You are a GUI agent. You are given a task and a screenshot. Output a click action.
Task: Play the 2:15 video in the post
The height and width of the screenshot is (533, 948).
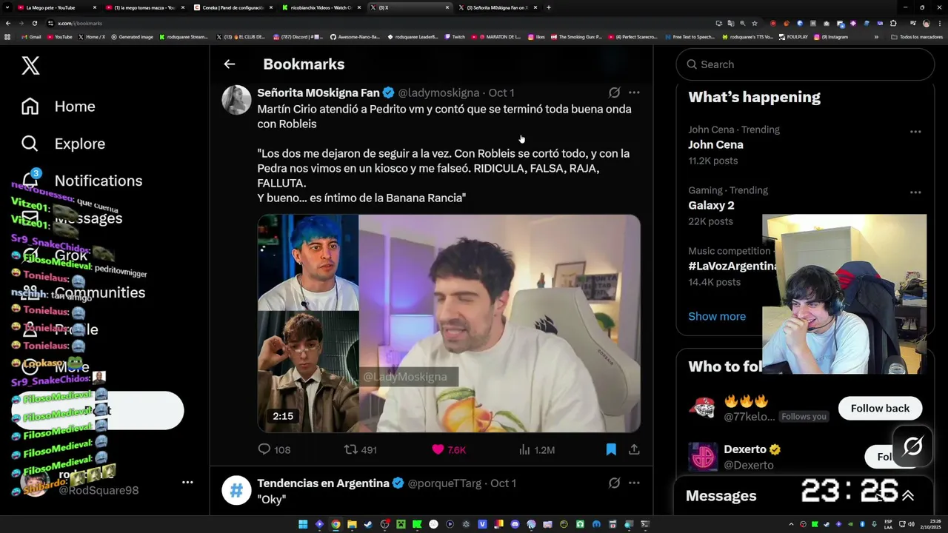[449, 324]
